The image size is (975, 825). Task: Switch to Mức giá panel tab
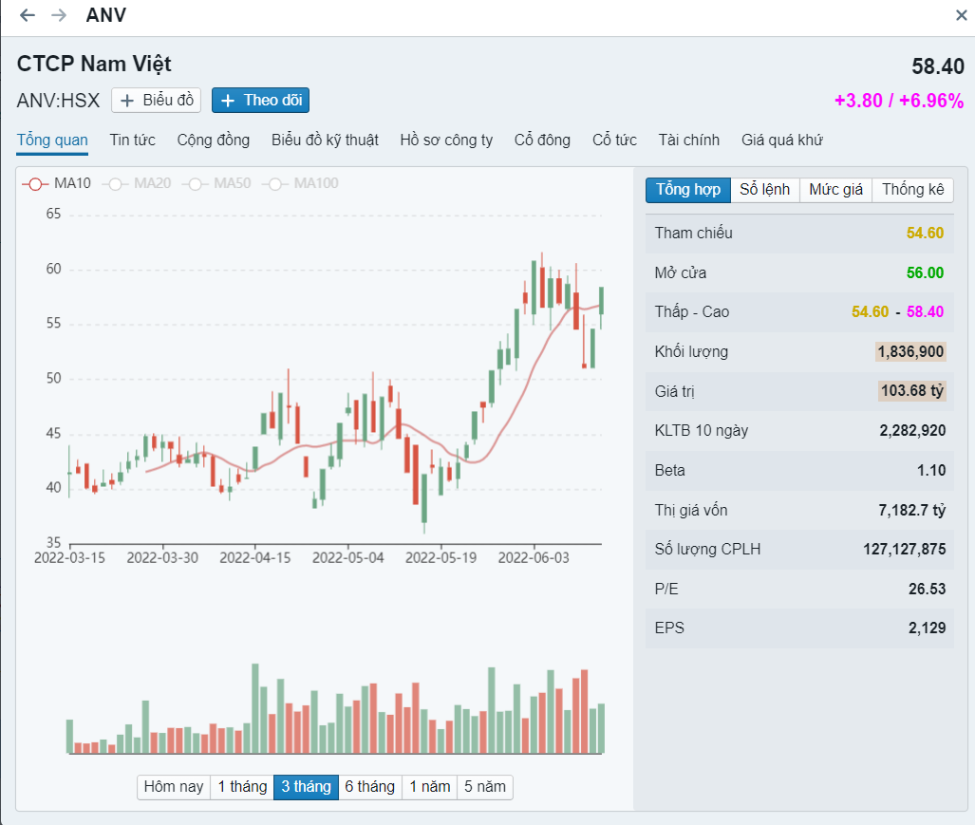[x=835, y=190]
